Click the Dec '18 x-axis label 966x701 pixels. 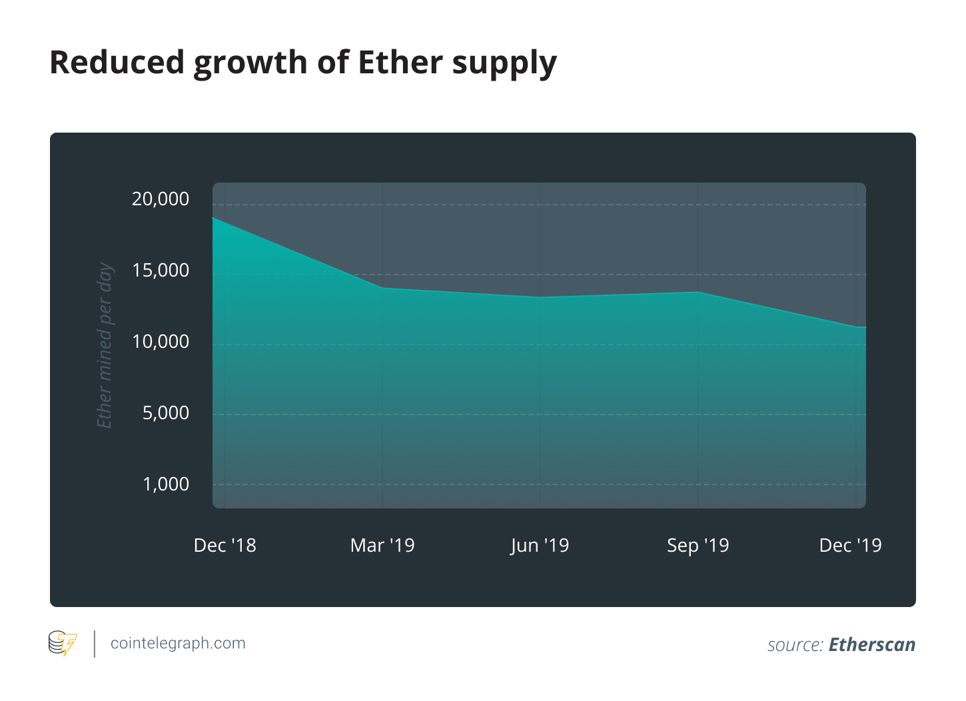click(225, 545)
